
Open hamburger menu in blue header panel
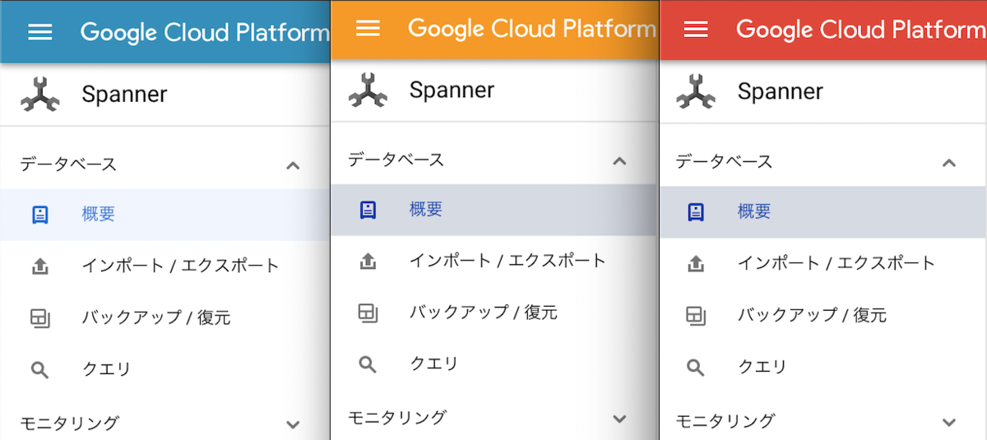coord(40,32)
